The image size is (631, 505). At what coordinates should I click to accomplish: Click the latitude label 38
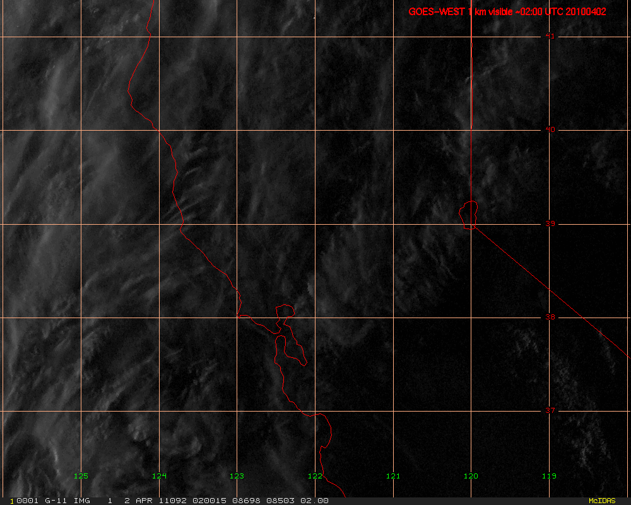550,317
